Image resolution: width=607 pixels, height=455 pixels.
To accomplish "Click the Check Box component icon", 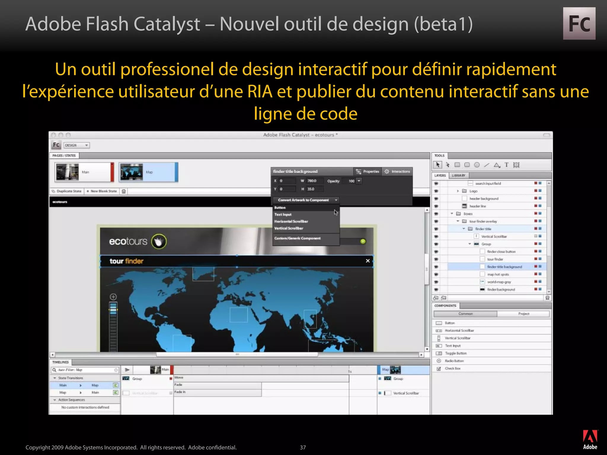I will [x=439, y=369].
